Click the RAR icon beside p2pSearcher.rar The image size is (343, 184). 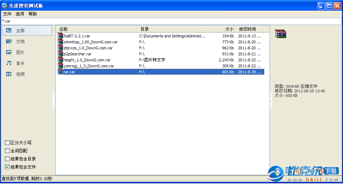(60, 54)
